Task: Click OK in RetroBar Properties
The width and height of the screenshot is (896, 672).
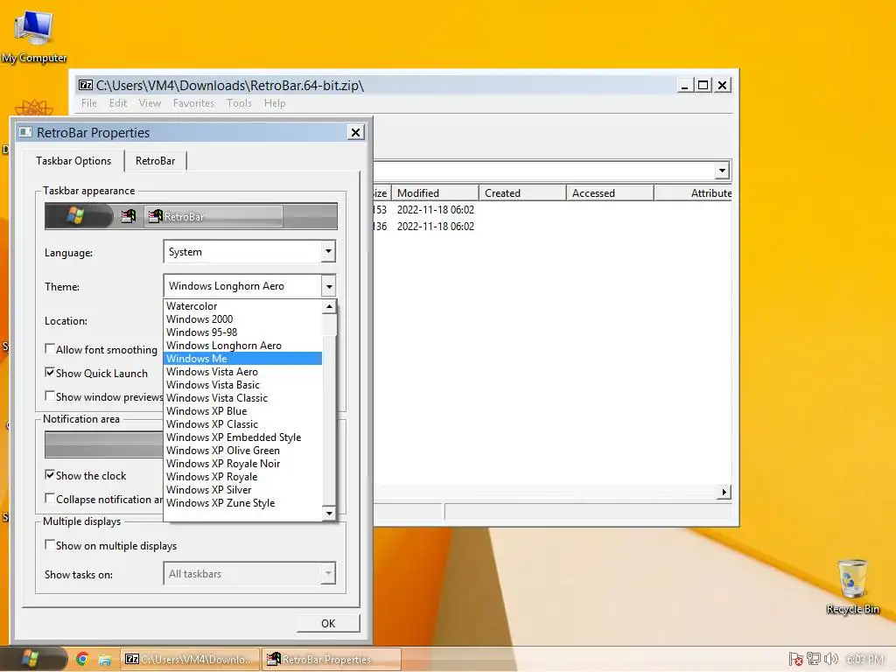Action: [328, 623]
